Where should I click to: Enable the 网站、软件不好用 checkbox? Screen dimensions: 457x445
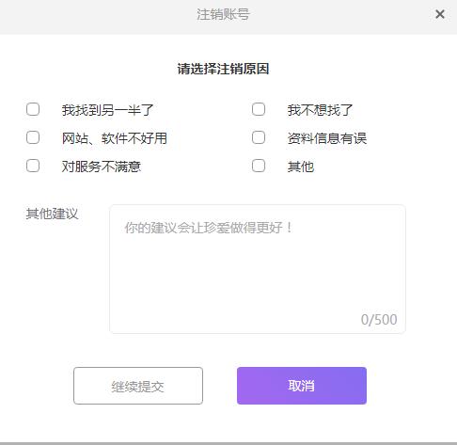coord(33,137)
